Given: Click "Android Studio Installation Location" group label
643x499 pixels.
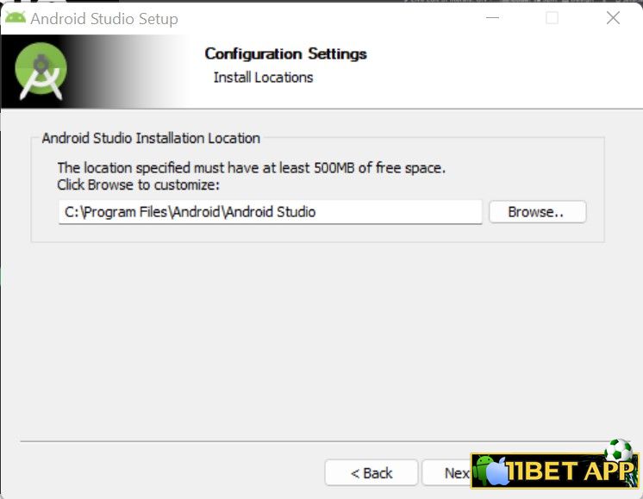Looking at the screenshot, I should [x=151, y=138].
